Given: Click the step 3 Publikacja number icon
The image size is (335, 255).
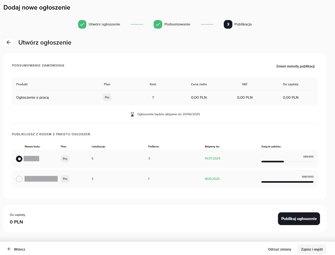Looking at the screenshot, I should [x=228, y=24].
